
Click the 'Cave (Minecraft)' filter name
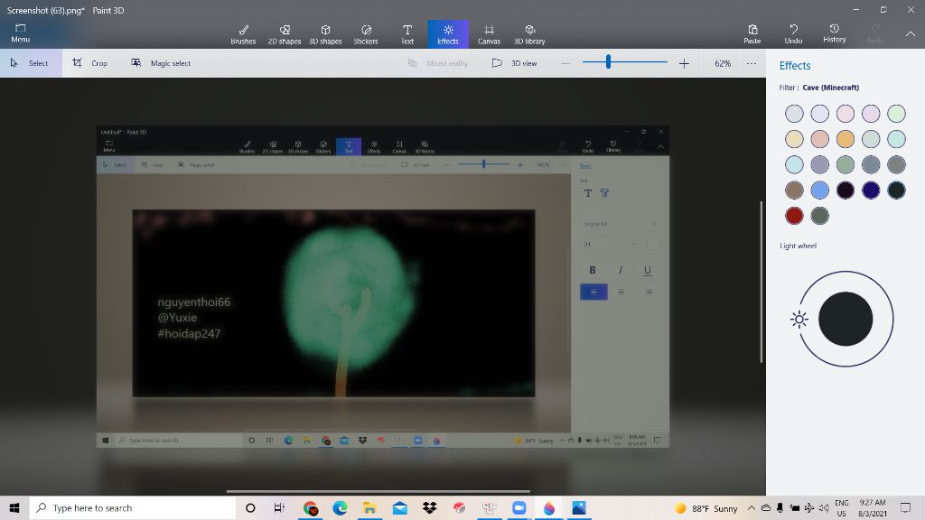coord(831,88)
